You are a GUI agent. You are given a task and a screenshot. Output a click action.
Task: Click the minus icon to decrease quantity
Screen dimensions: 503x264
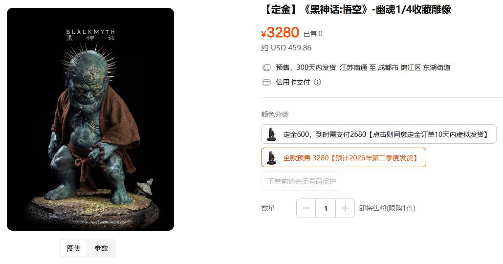(x=306, y=208)
